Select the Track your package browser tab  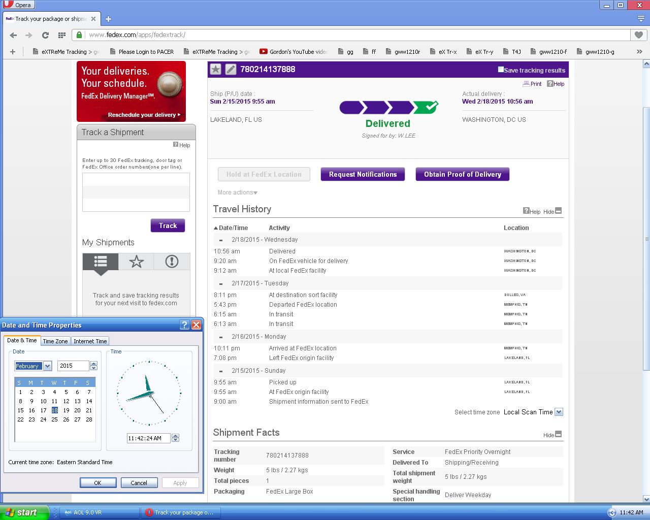coord(51,19)
